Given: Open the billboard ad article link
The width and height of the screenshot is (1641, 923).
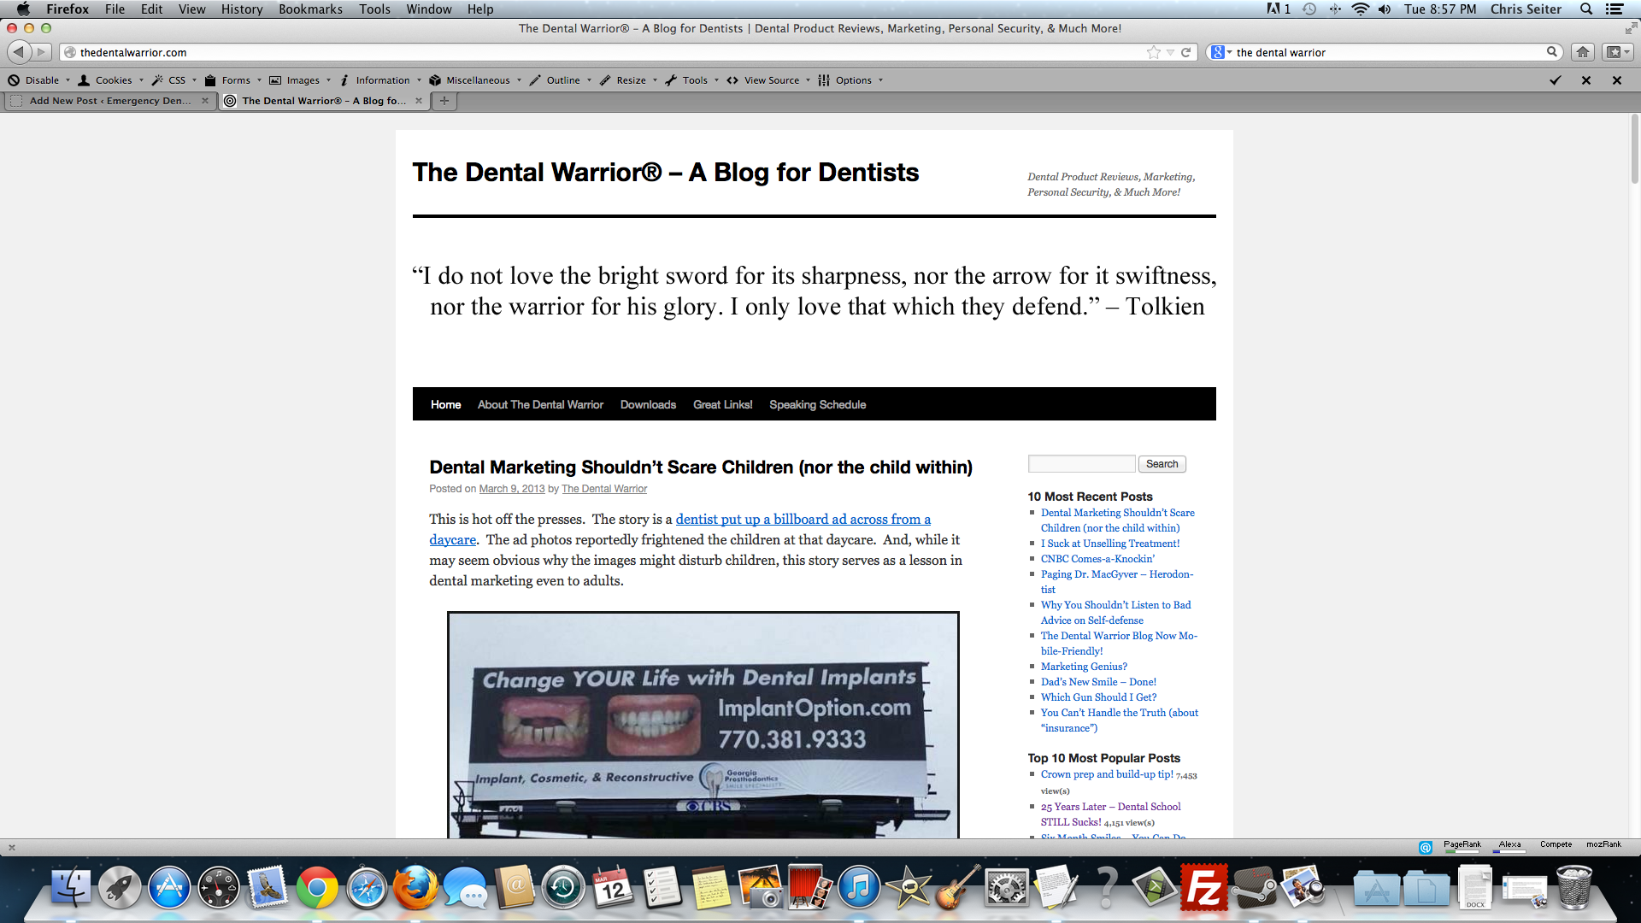Looking at the screenshot, I should [803, 520].
